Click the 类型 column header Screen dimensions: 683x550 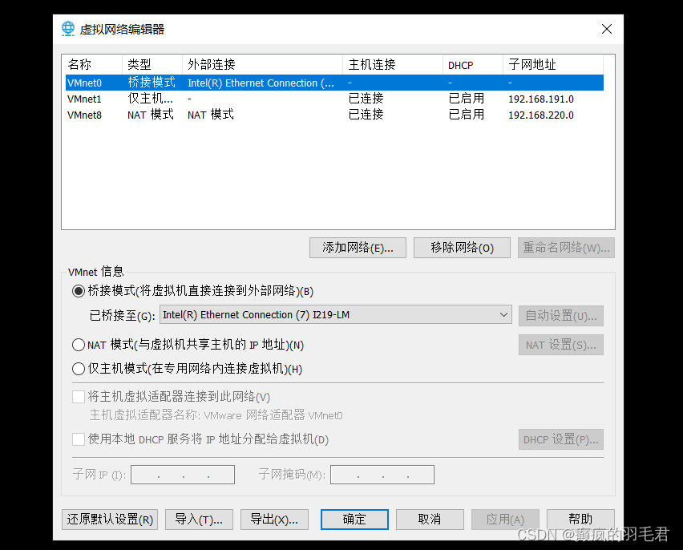click(152, 64)
